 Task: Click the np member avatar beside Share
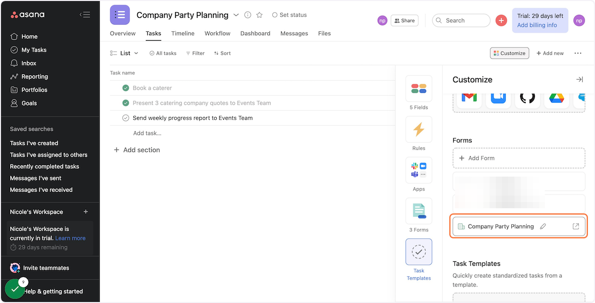point(382,20)
